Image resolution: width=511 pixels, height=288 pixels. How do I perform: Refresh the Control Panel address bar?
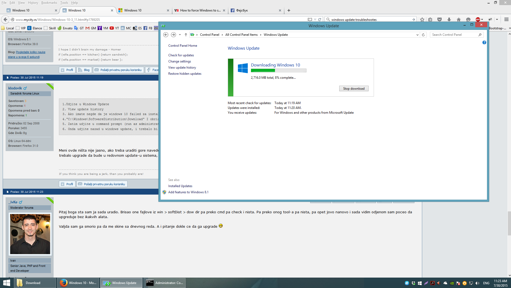[423, 35]
